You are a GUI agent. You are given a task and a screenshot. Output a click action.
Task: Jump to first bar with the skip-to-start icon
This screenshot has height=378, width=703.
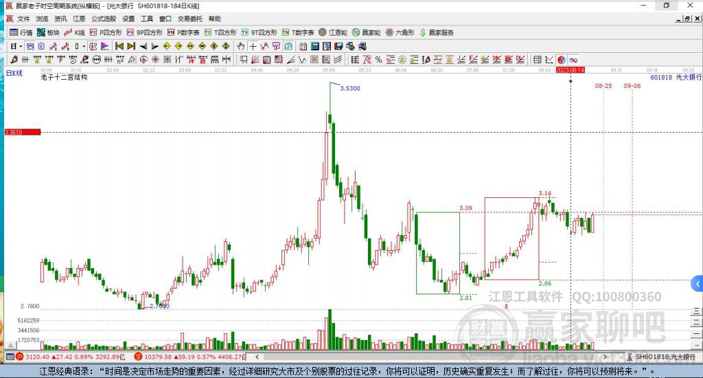coord(119,46)
